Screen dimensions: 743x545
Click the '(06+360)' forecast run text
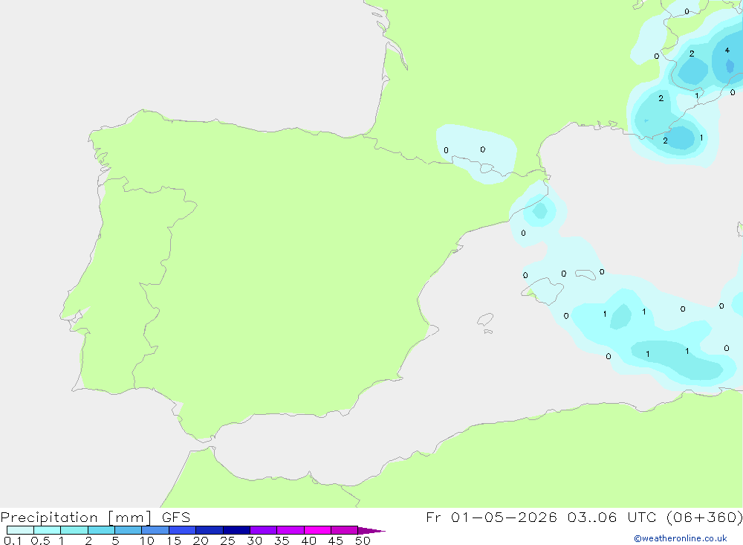pyautogui.click(x=704, y=517)
